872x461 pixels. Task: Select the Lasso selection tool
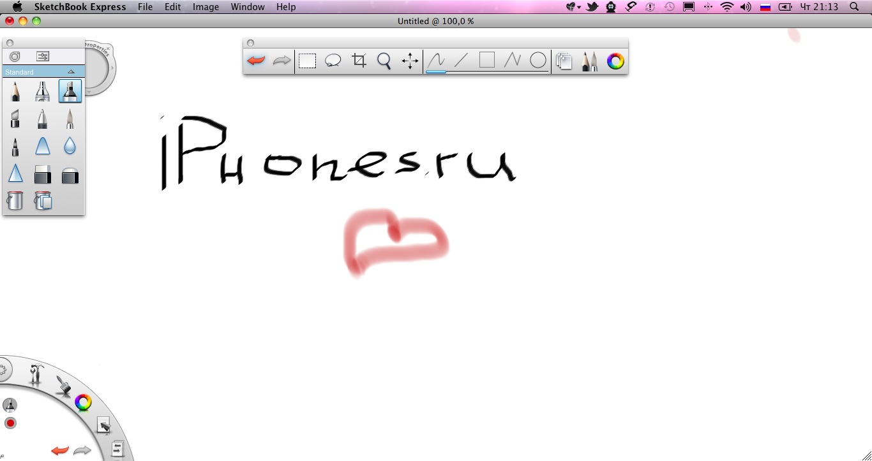click(333, 61)
